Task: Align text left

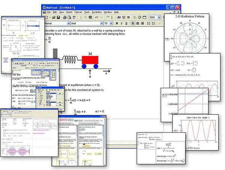Action: (133, 23)
